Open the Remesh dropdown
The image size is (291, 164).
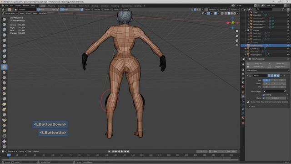coord(224,10)
